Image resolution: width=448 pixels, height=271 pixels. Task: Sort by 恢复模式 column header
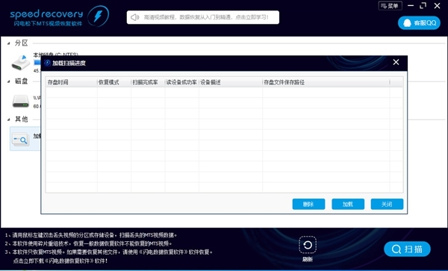(114, 83)
